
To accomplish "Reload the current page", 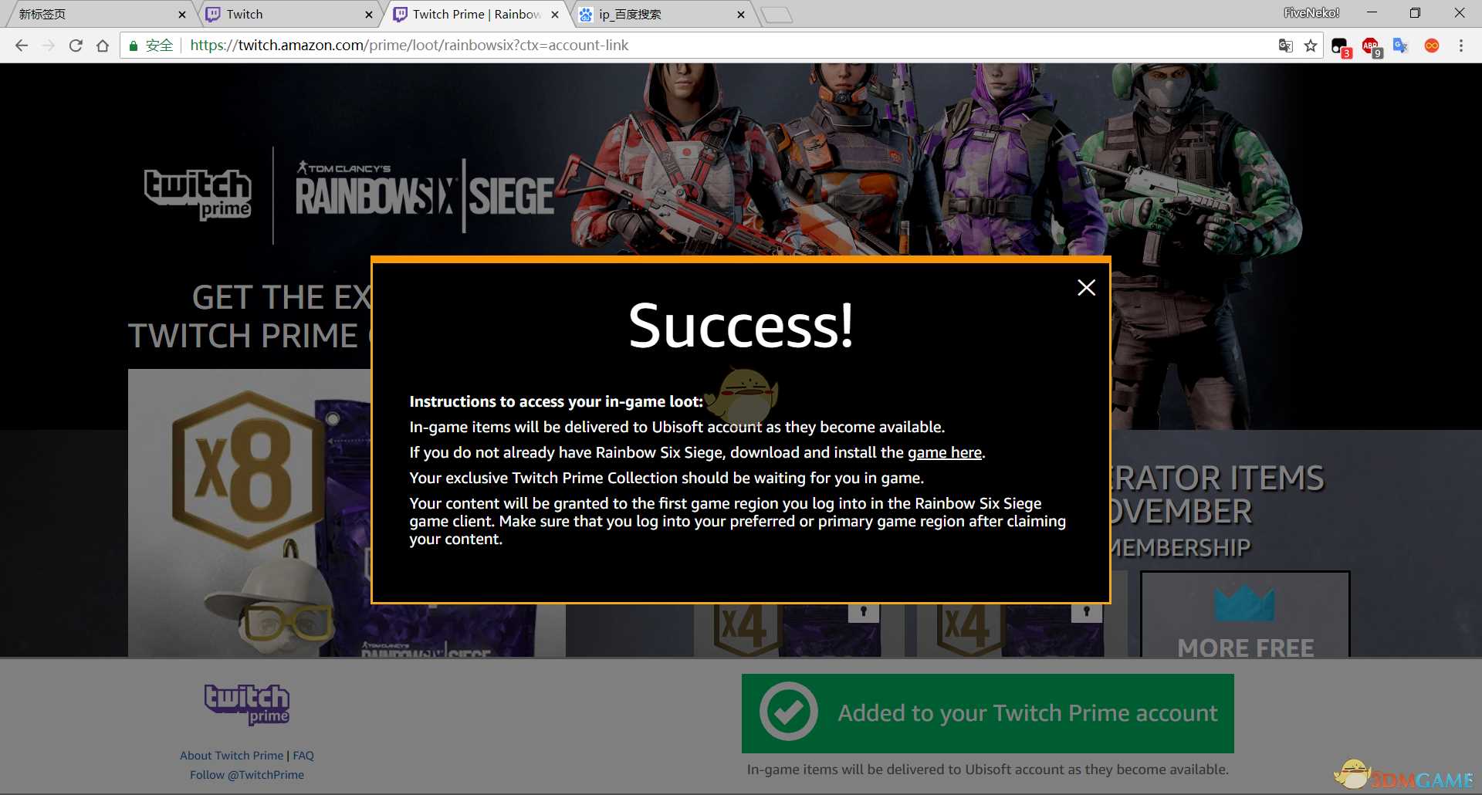I will (x=76, y=46).
